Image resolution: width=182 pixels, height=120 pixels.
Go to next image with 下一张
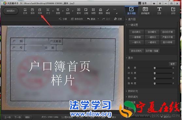point(18,117)
